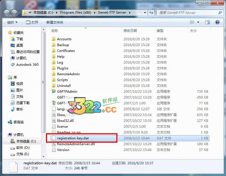The width and height of the screenshot is (226, 176).
Task: Select the RemoteAdmin folder icon
Action: (x=53, y=74)
